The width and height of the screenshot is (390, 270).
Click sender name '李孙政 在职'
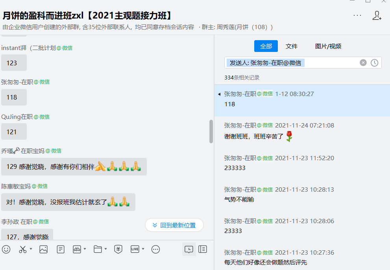click(17, 222)
